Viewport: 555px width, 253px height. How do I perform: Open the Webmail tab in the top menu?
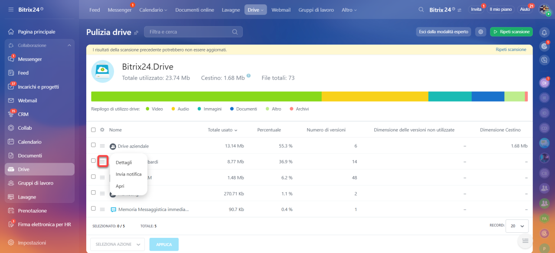[281, 10]
